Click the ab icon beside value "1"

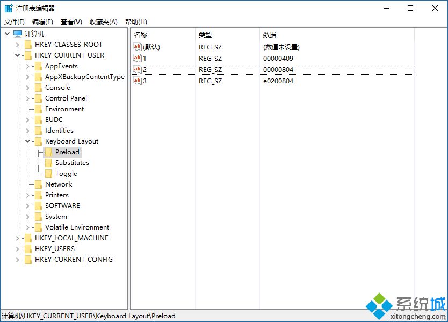coord(137,58)
